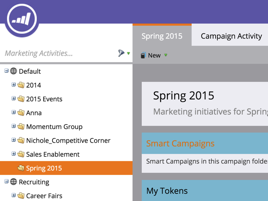
Task: Click the globe icon beside Default
Action: [14, 71]
